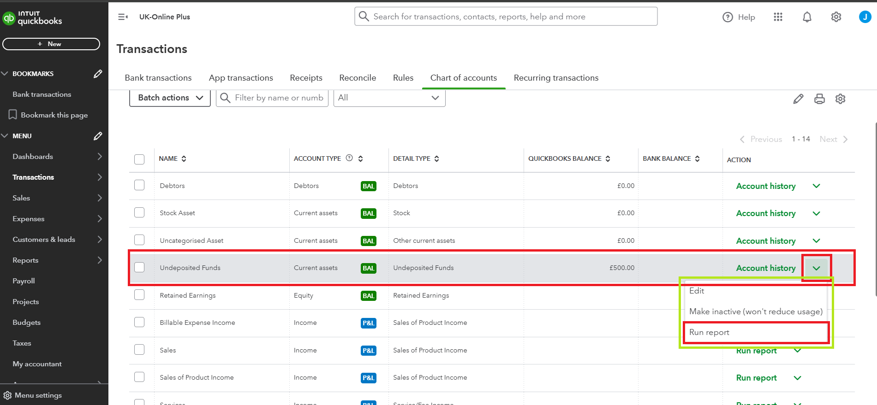Edit the Menu section with pencil icon
This screenshot has height=405, width=877.
98,136
